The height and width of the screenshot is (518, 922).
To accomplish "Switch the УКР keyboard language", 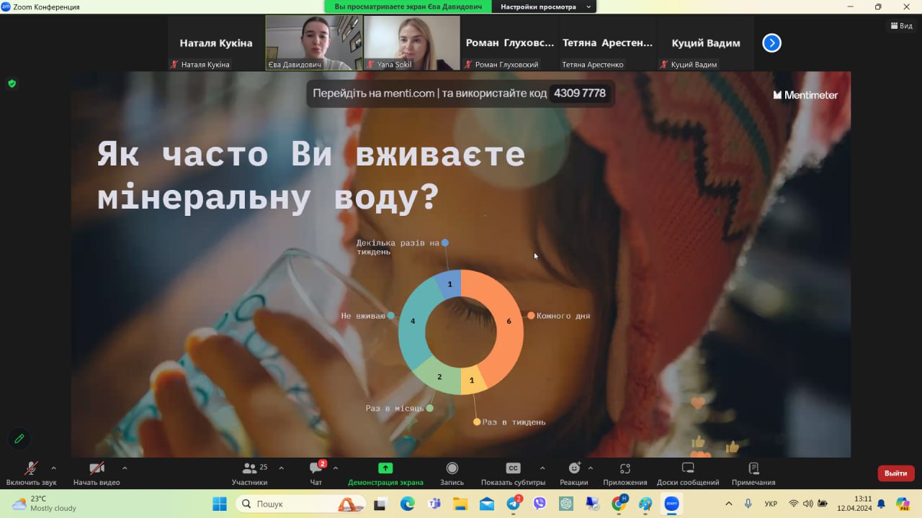I will coord(771,504).
